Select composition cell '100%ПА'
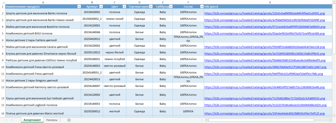 pyautogui.click(x=188, y=112)
